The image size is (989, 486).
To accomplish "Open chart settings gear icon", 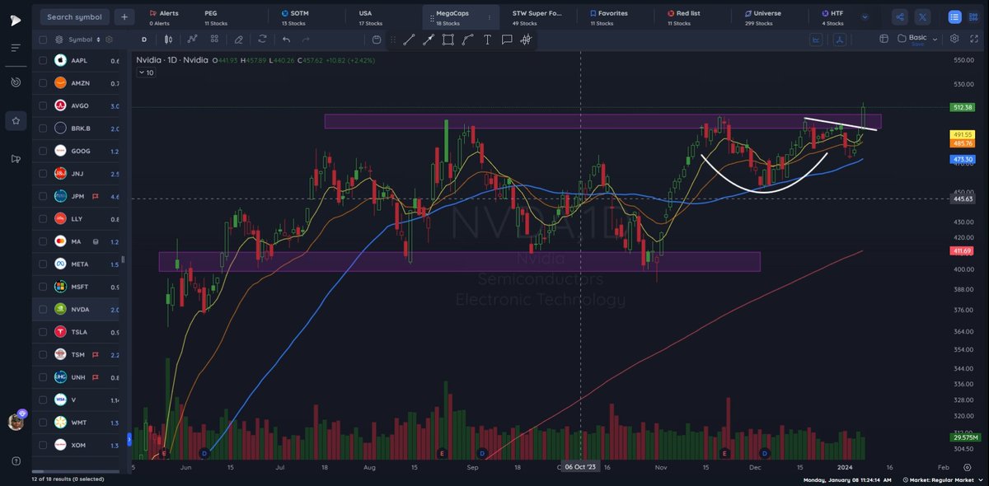I will coord(954,39).
